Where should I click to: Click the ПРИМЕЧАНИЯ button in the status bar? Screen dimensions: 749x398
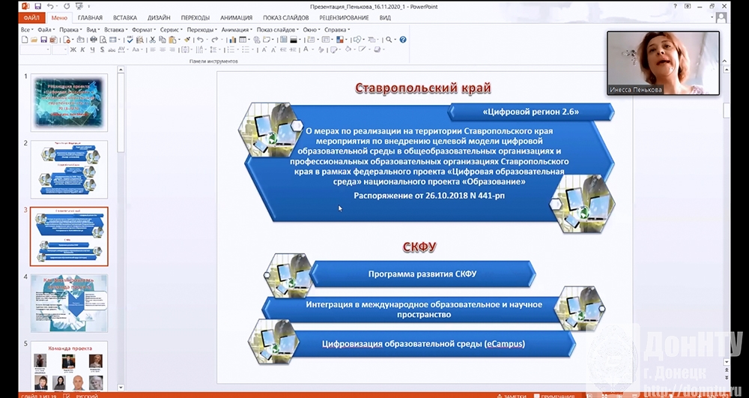click(x=554, y=396)
